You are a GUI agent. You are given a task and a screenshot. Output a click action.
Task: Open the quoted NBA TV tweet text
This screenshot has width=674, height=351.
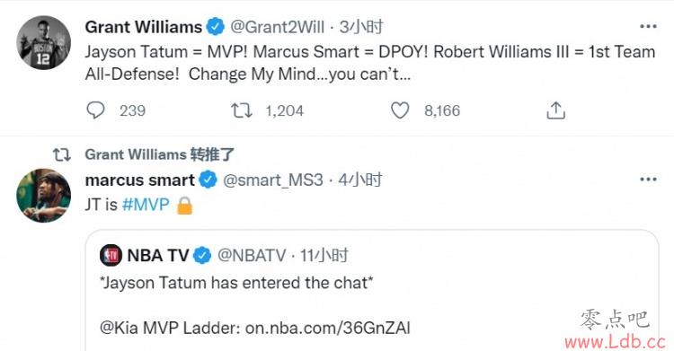pos(236,283)
